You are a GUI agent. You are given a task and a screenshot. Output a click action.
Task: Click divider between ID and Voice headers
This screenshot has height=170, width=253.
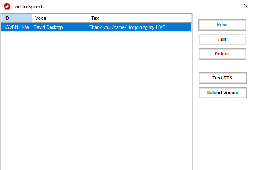tap(32, 18)
